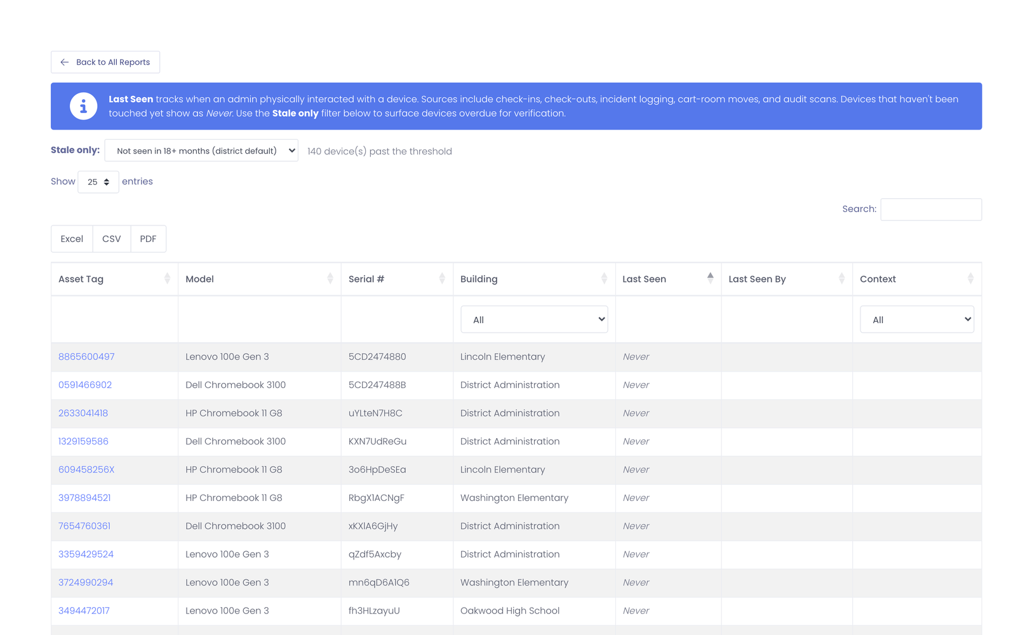Export table to Excel
This screenshot has height=635, width=1016.
72,239
